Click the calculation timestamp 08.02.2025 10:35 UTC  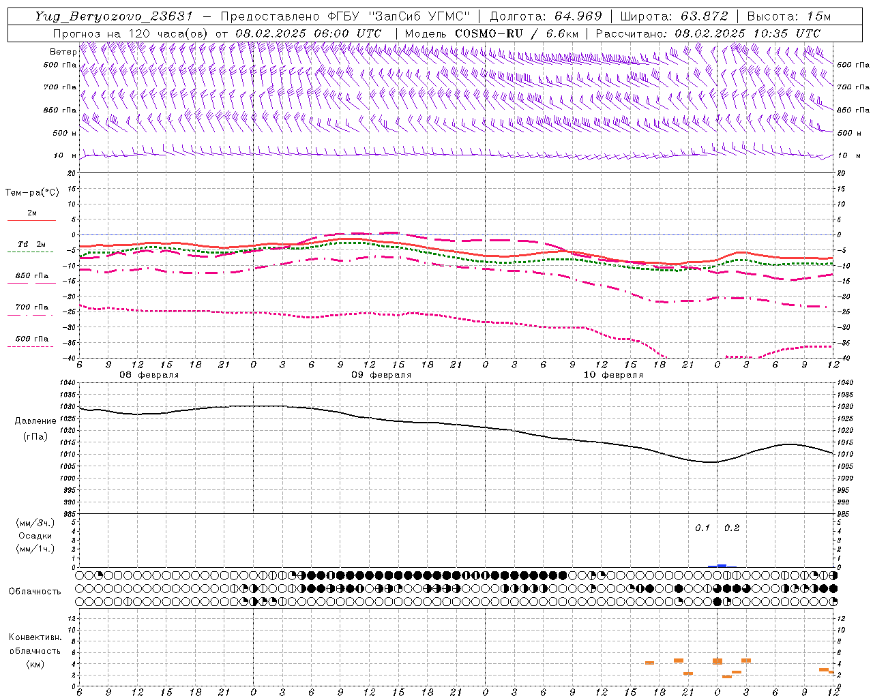748,33
